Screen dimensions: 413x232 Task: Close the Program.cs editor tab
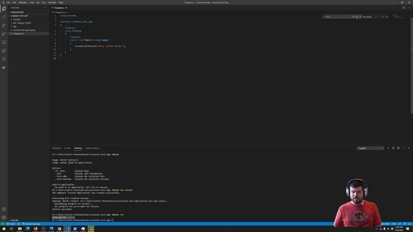click(66, 8)
